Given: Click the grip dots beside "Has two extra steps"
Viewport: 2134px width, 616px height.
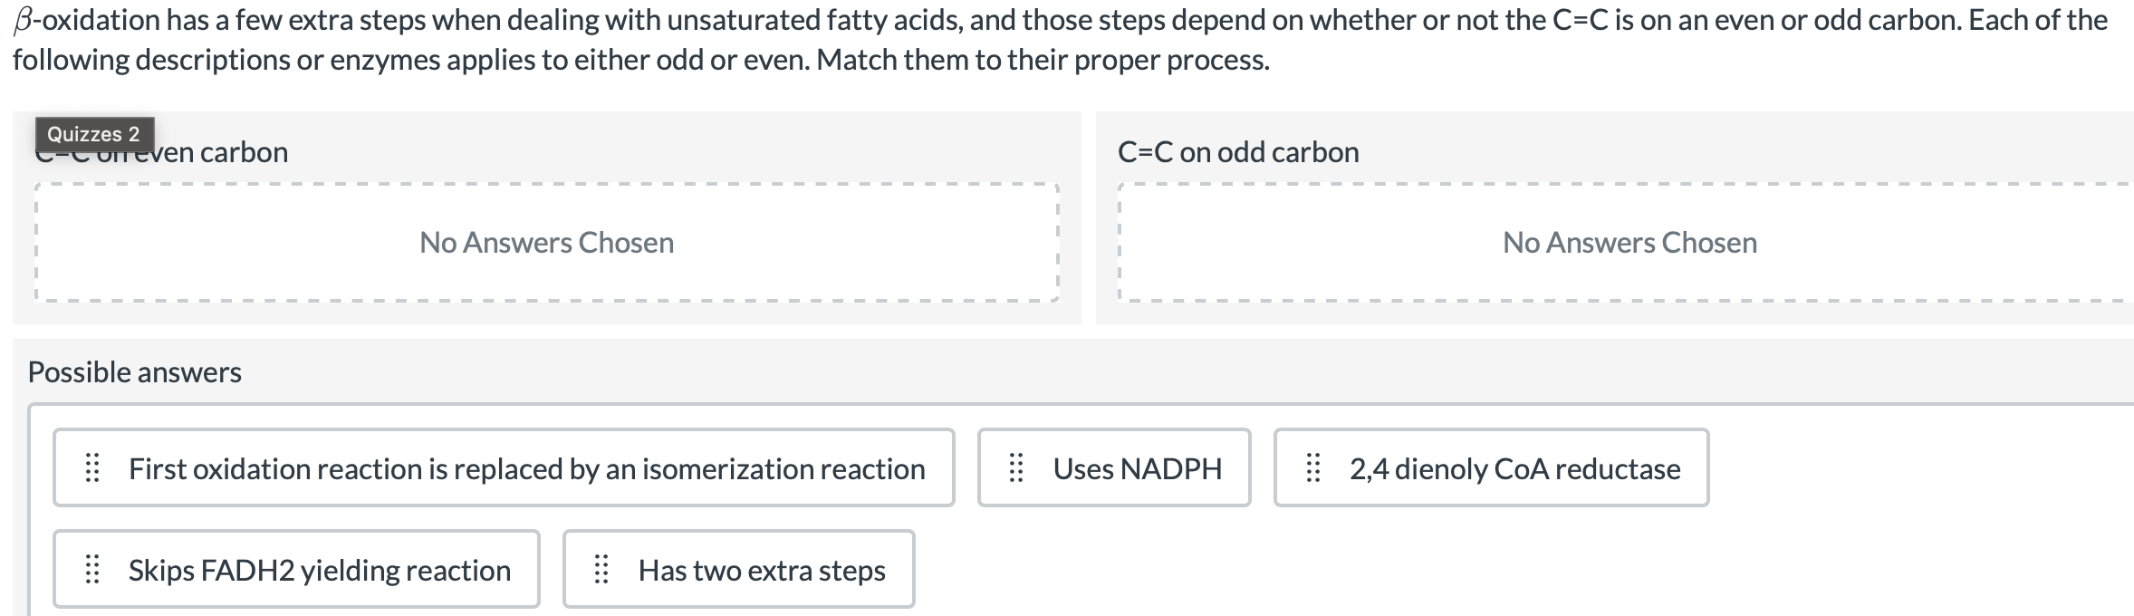Looking at the screenshot, I should (x=601, y=569).
